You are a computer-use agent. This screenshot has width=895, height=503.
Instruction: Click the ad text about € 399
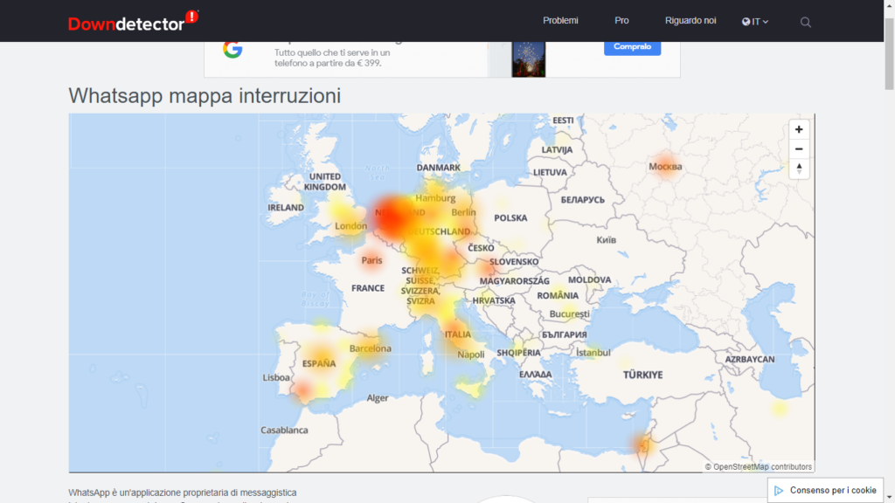332,58
